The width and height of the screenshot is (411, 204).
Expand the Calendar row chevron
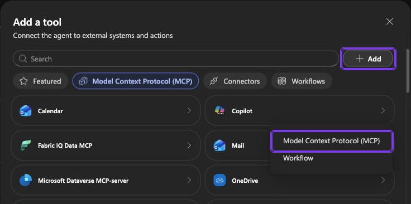(189, 110)
